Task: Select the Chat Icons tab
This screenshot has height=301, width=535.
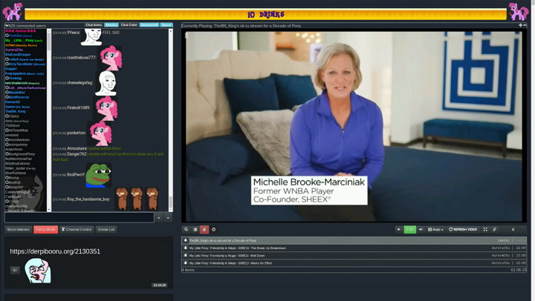Action: click(x=94, y=25)
